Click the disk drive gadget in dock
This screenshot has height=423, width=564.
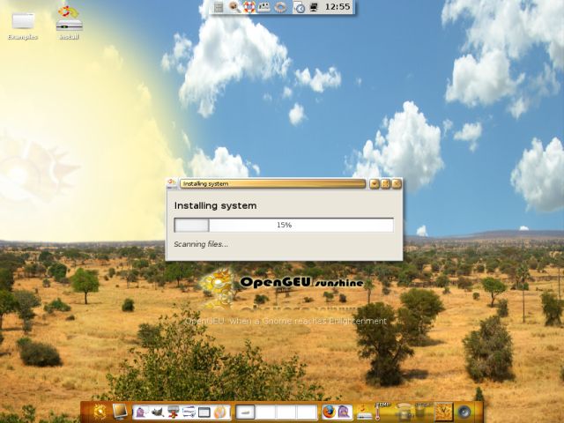pos(364,412)
